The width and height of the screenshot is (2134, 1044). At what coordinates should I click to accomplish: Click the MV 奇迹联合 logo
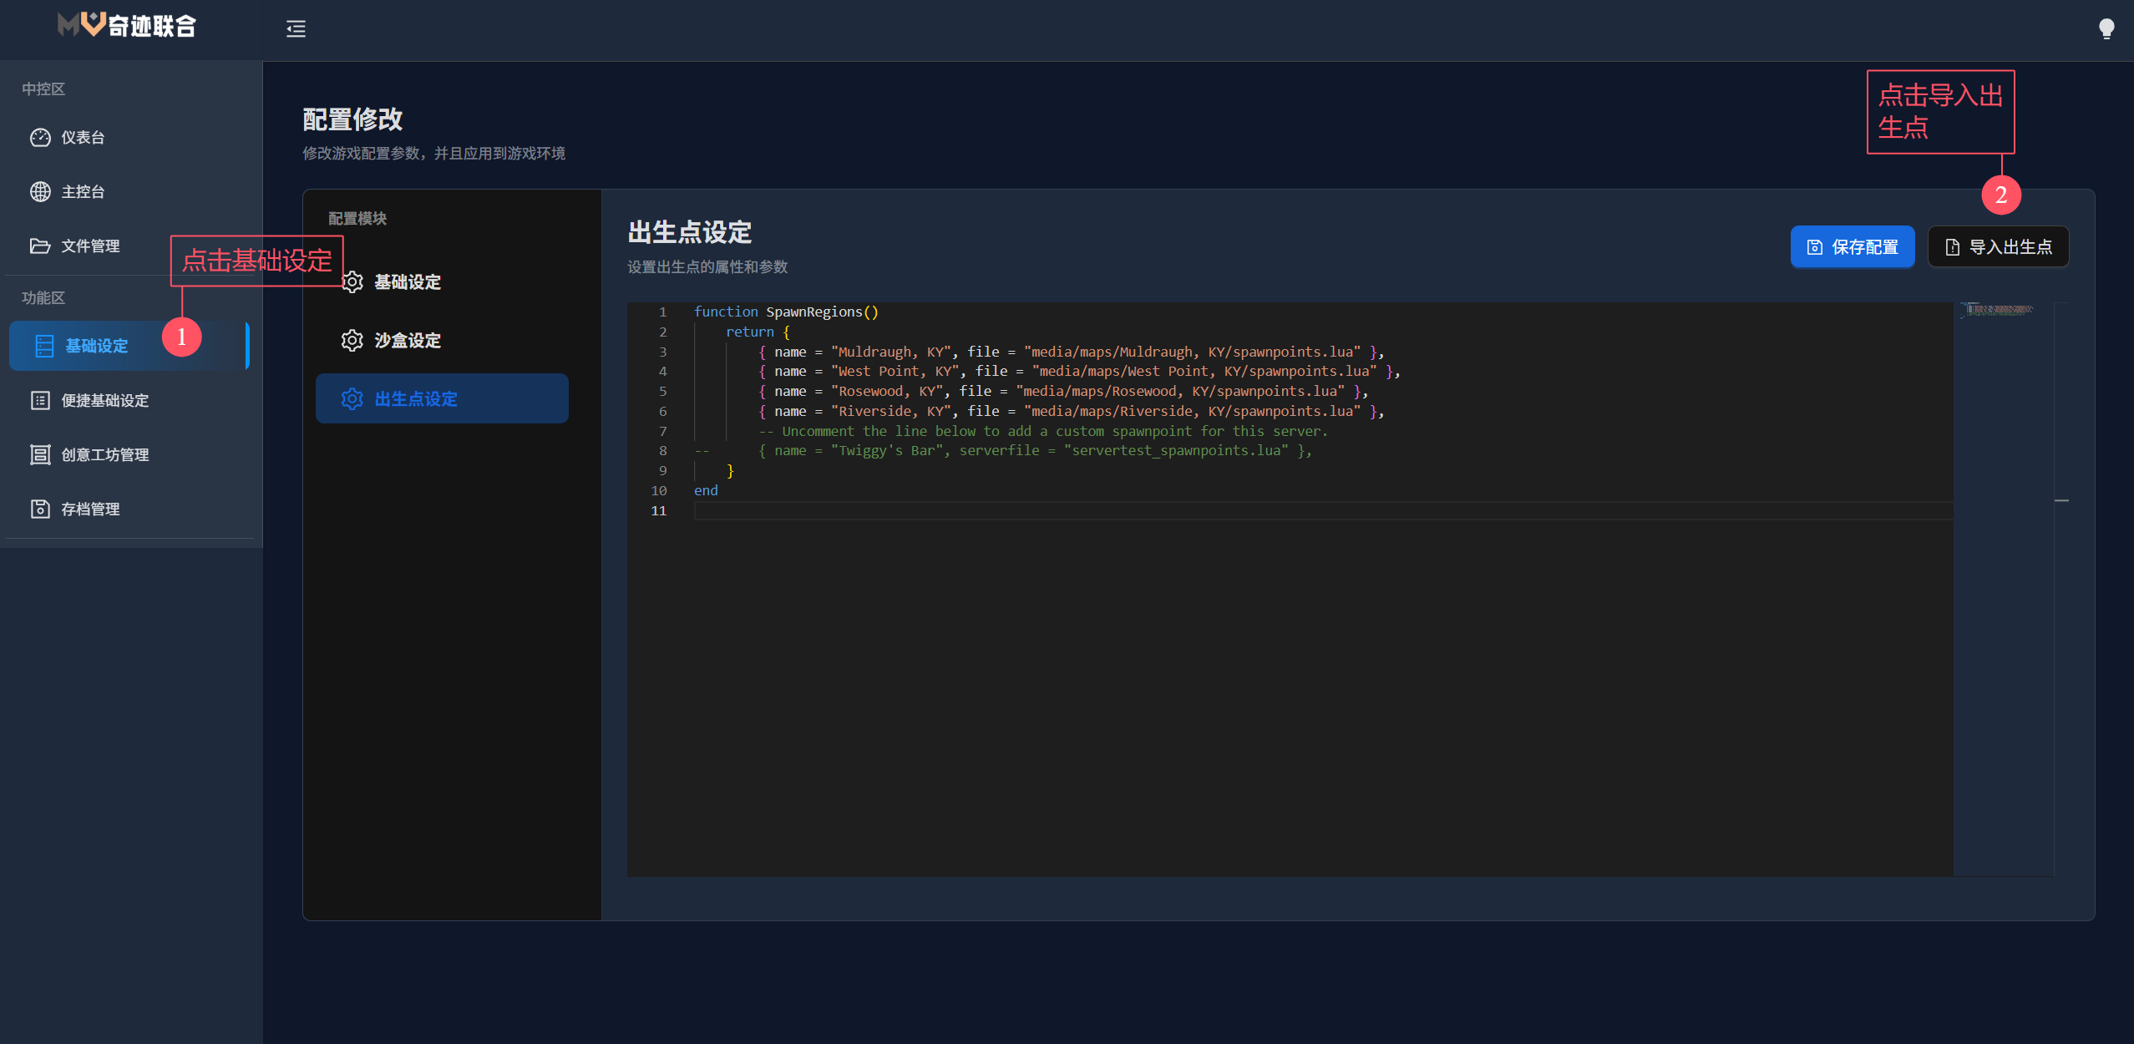(127, 26)
